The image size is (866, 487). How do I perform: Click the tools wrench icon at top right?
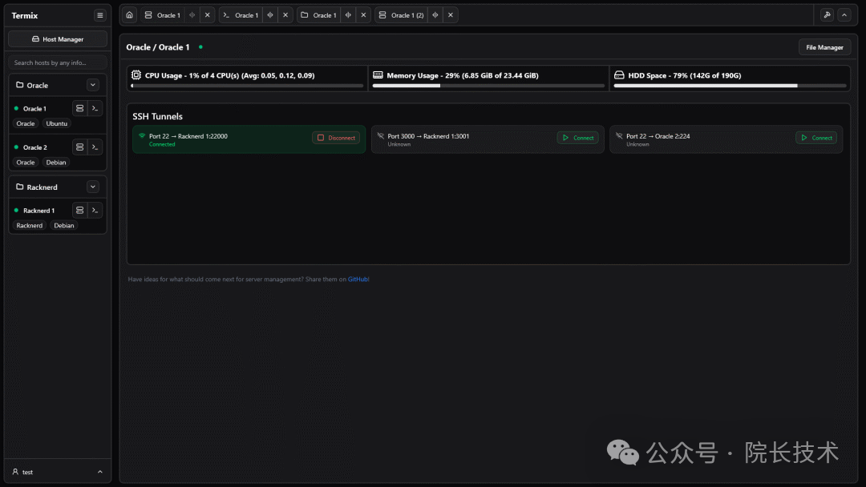pyautogui.click(x=827, y=15)
